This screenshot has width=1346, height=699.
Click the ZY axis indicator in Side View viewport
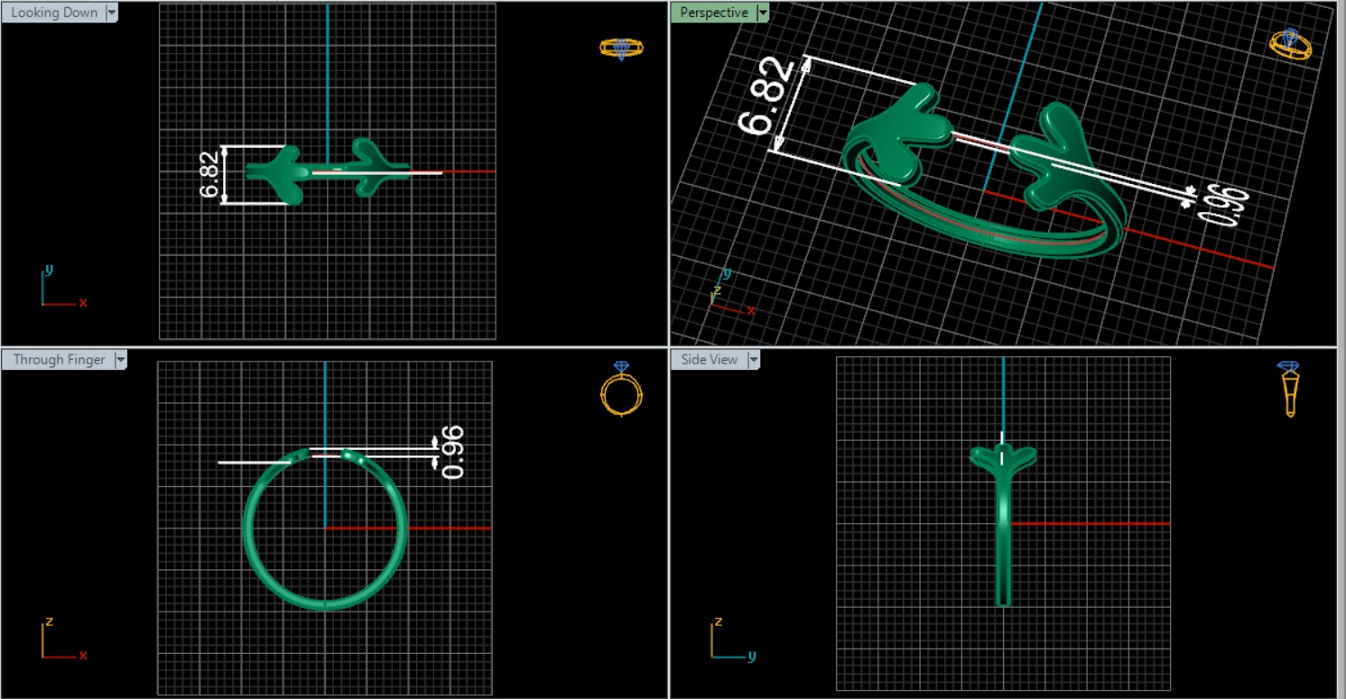729,639
